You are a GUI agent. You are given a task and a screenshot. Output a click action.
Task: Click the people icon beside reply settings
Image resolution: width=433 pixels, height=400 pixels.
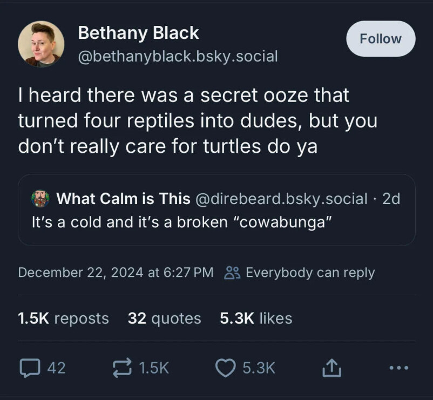tap(232, 273)
